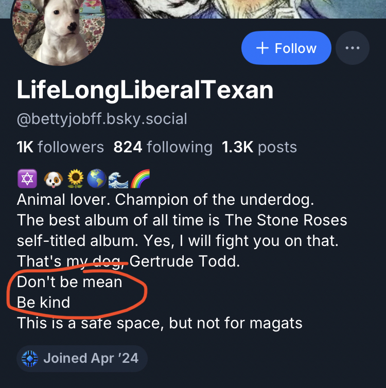
Task: Select the sunflower emoji in bio
Action: tap(76, 179)
